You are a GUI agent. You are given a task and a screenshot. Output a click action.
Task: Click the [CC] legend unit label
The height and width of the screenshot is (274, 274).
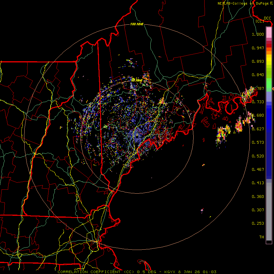tap(260, 21)
